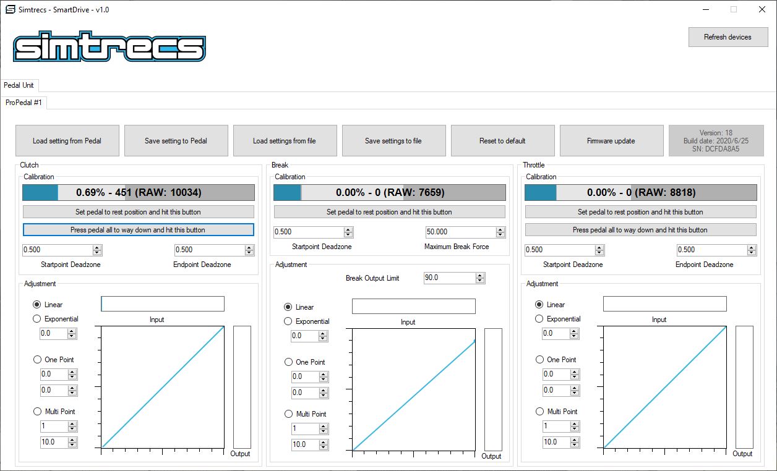Viewport: 777px width, 471px height.
Task: Set Throttle pedal rest position
Action: (x=640, y=212)
